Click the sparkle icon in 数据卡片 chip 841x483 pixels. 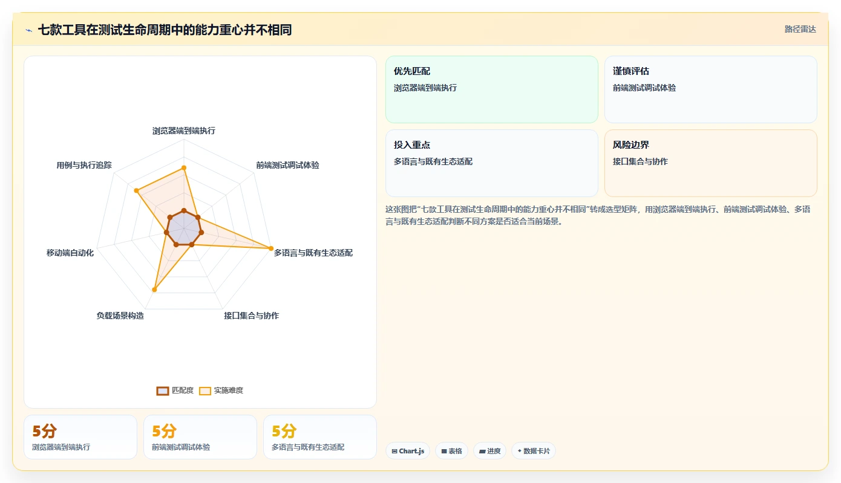click(x=520, y=451)
